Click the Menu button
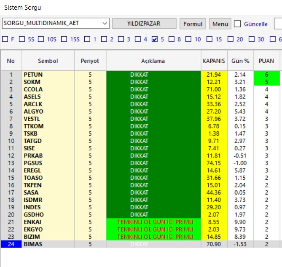The width and height of the screenshot is (282, 267). coord(220,24)
